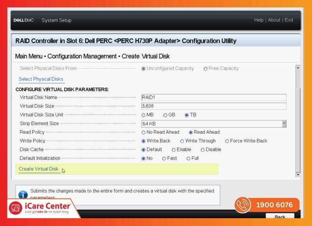Screen dimensions: 312x226
Task: Open About in the top bar
Action: [x=274, y=20]
